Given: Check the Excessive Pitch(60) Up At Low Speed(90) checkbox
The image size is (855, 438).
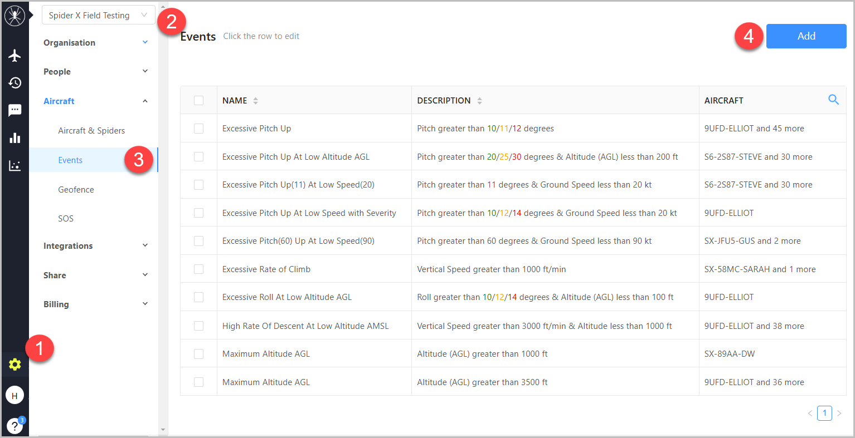Looking at the screenshot, I should point(198,241).
